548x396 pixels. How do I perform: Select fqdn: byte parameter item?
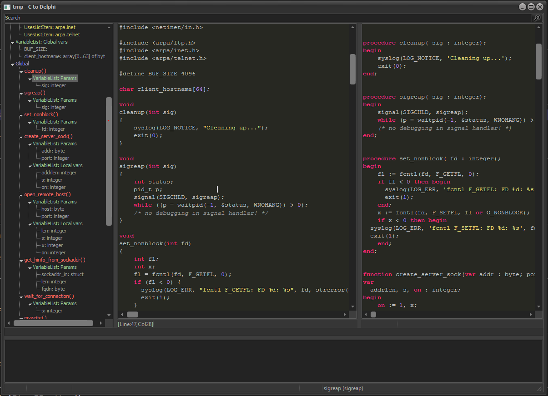pos(53,289)
